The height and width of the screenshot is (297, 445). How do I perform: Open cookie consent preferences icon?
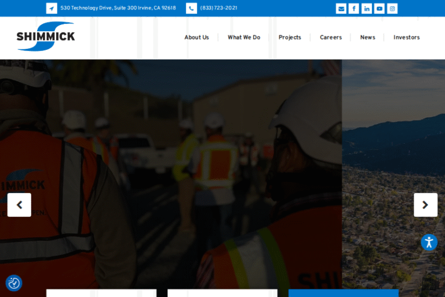click(x=14, y=283)
